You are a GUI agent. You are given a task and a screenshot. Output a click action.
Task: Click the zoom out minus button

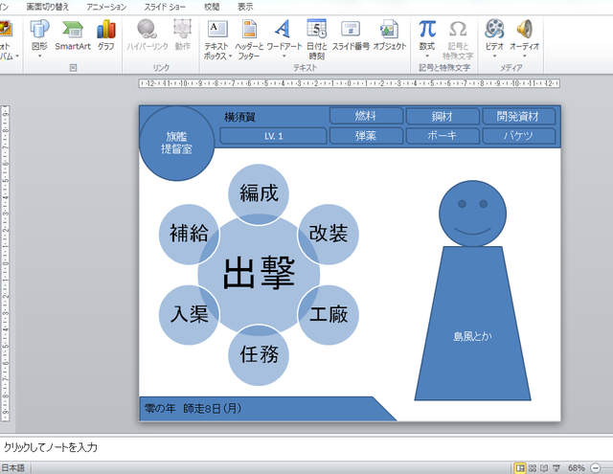[596, 467]
